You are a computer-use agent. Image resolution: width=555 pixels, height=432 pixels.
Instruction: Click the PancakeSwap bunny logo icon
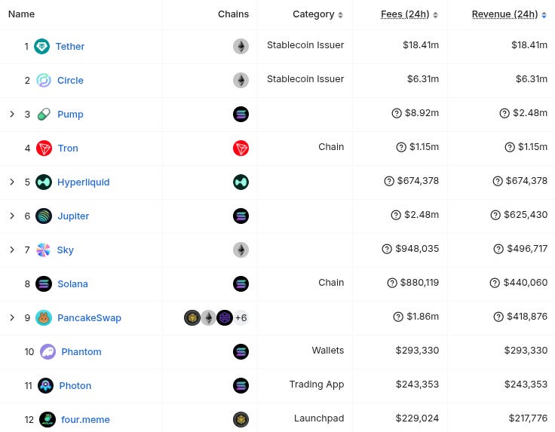44,317
